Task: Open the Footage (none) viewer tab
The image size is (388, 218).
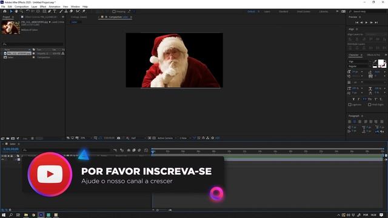Action: pyautogui.click(x=79, y=17)
